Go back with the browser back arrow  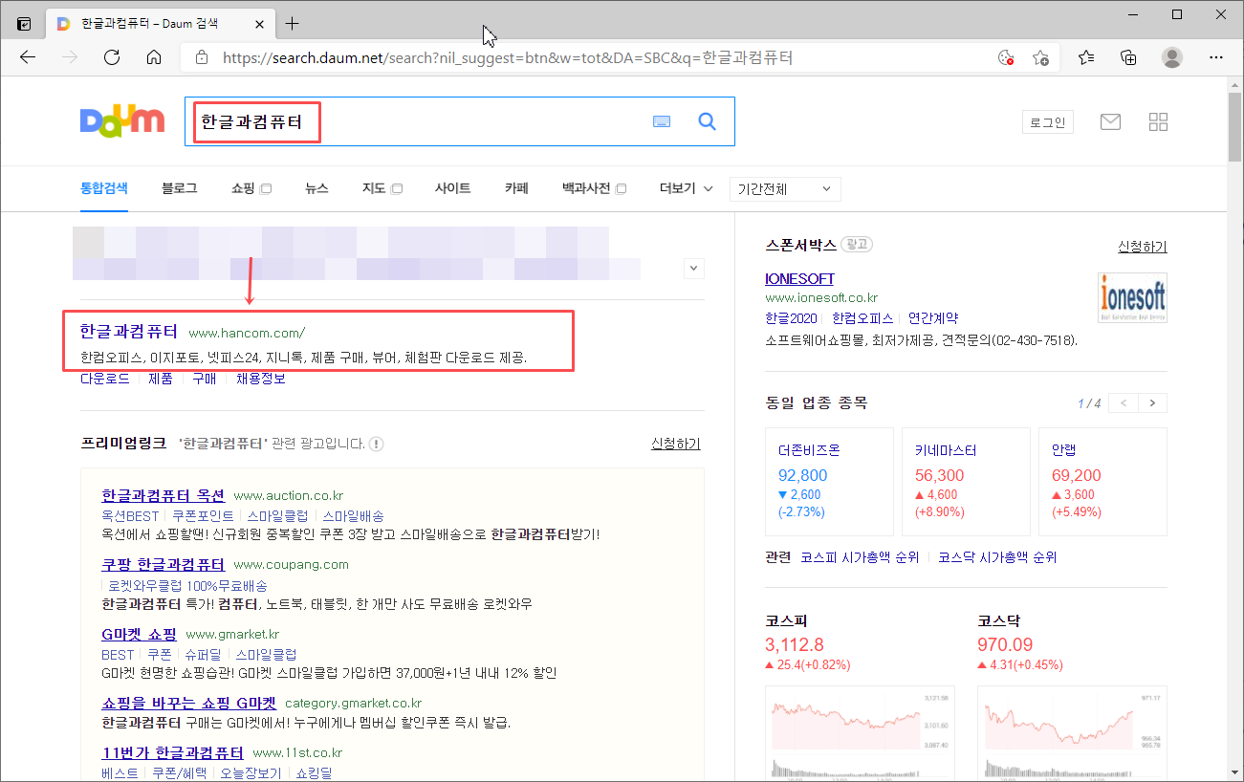[x=28, y=57]
